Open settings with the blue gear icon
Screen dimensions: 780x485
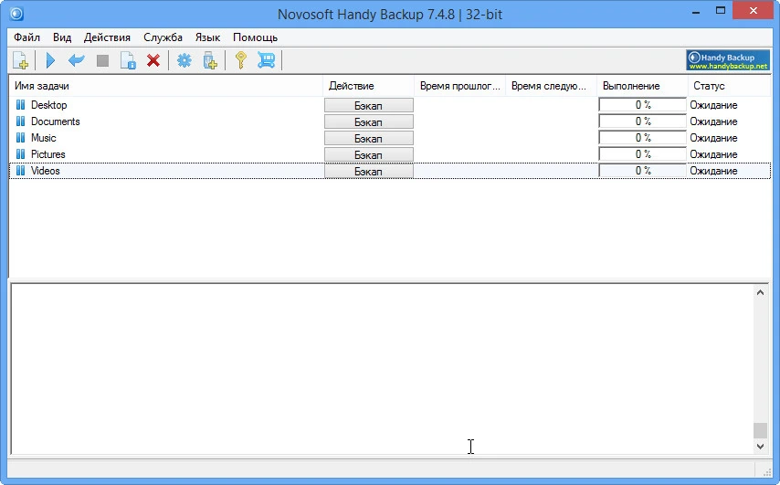click(184, 60)
